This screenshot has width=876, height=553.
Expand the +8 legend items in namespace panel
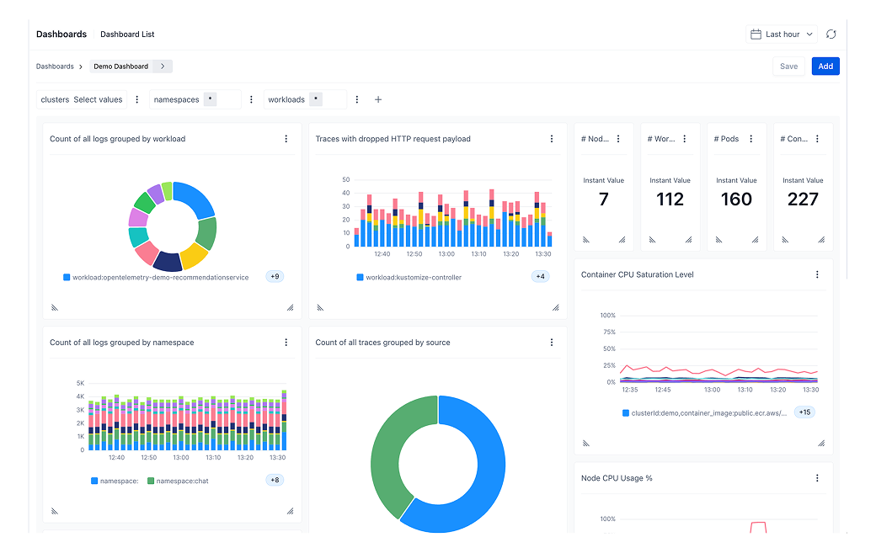[275, 480]
